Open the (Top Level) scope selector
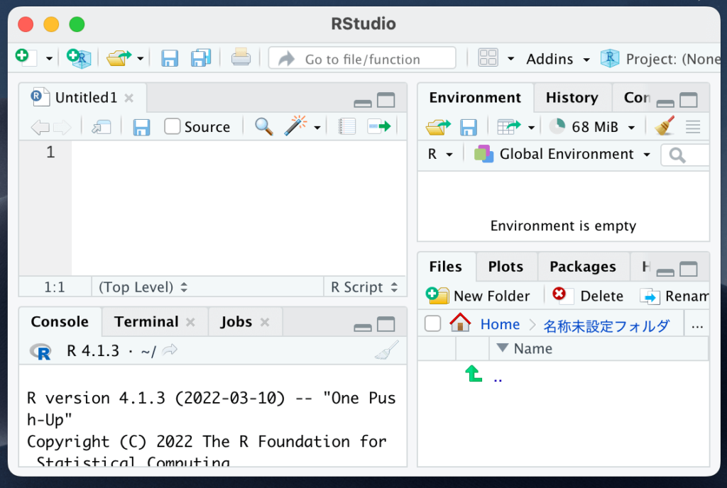This screenshot has width=727, height=488. (x=143, y=287)
